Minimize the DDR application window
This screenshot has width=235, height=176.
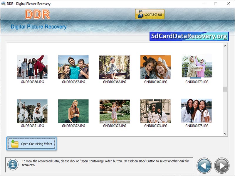click(203, 4)
